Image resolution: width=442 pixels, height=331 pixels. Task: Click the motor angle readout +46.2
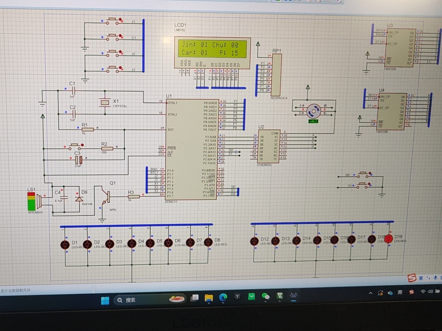click(313, 121)
